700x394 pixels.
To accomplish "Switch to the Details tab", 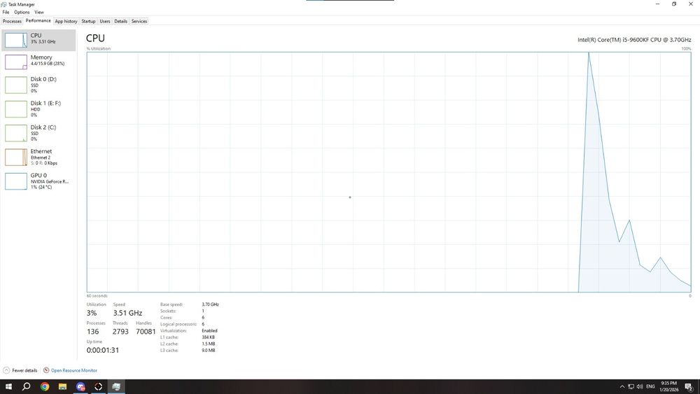I will click(x=120, y=22).
